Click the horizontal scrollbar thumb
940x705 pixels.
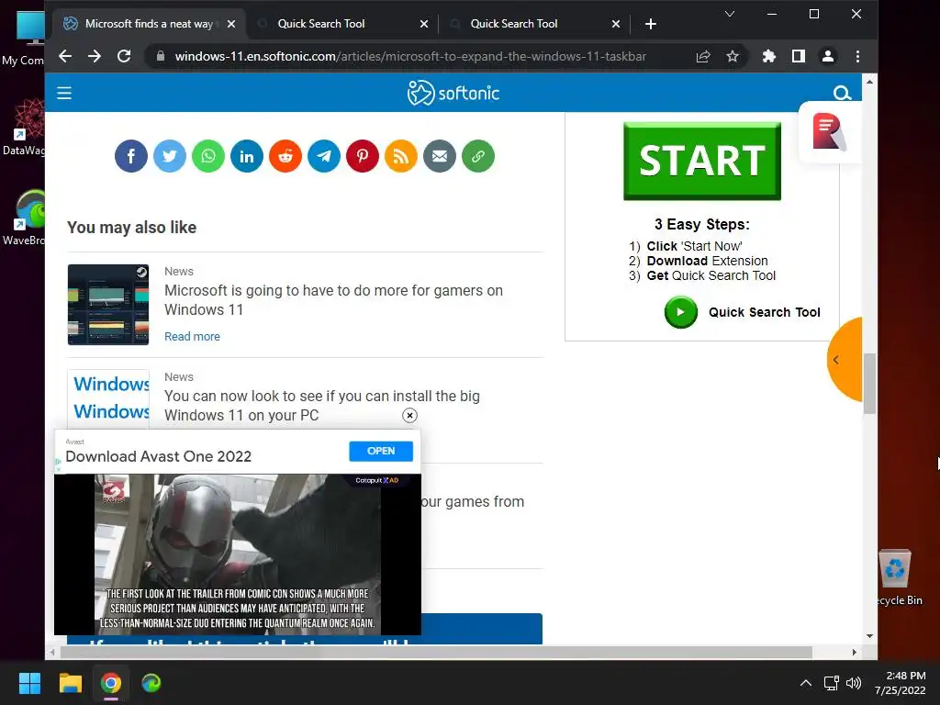point(436,653)
